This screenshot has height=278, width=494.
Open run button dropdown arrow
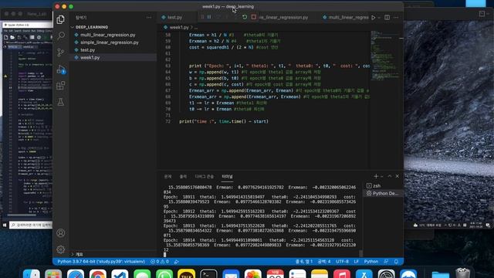pos(379,17)
